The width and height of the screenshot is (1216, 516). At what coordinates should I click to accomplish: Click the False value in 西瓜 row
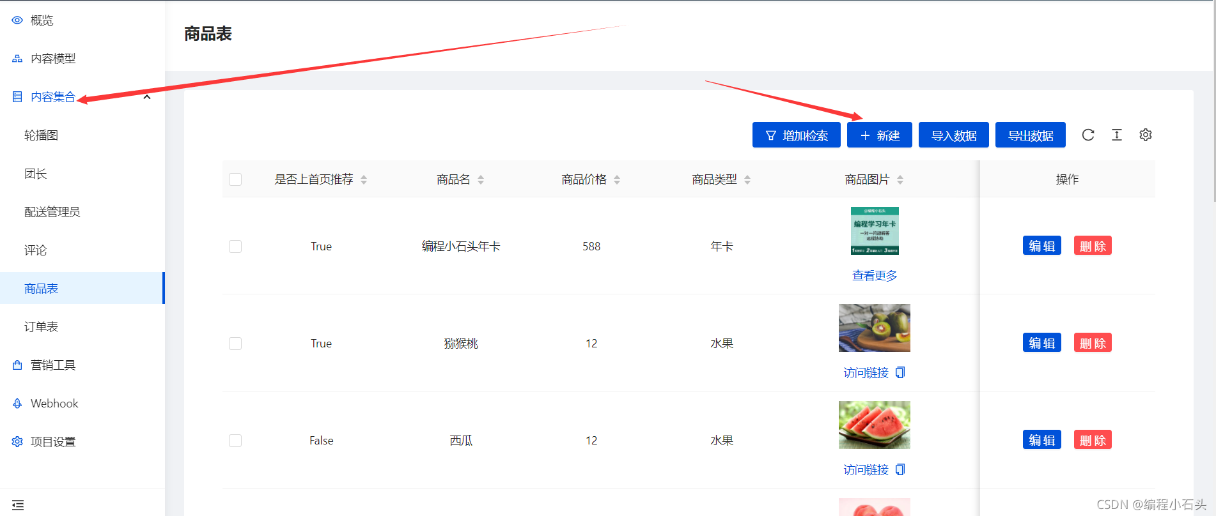[x=322, y=441]
